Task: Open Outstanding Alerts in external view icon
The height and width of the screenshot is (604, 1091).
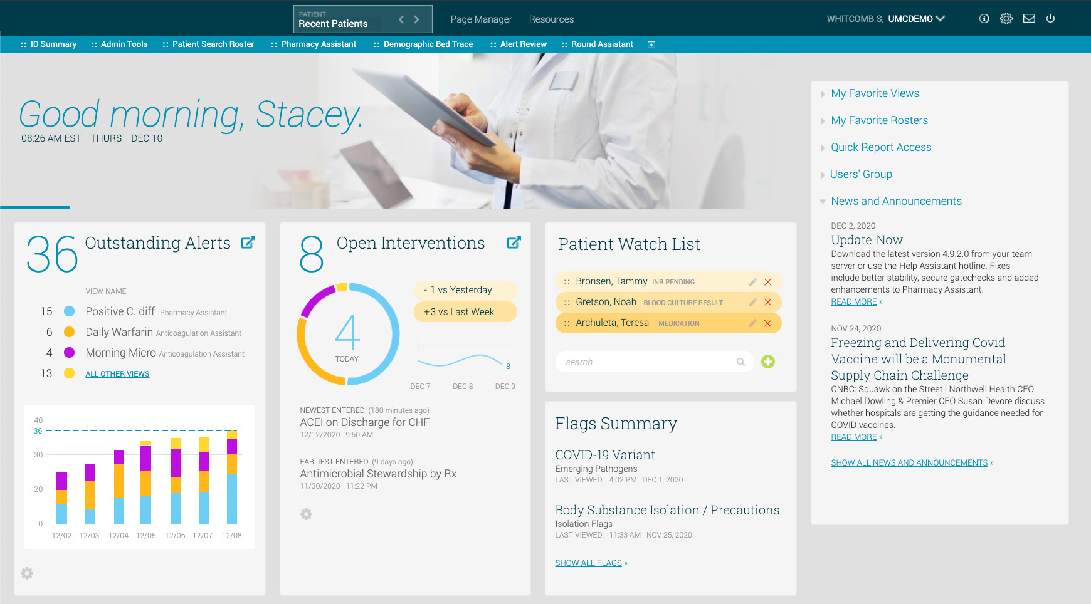Action: tap(248, 242)
